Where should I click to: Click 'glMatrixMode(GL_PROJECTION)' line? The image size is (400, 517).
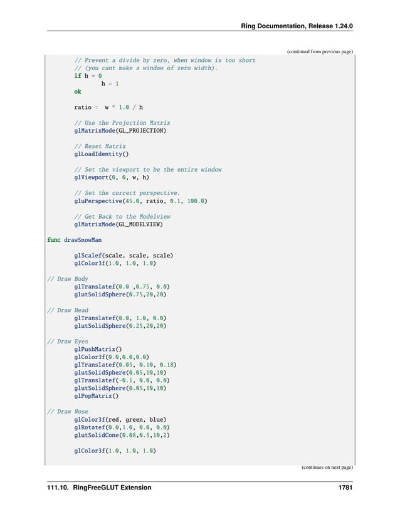[120, 130]
